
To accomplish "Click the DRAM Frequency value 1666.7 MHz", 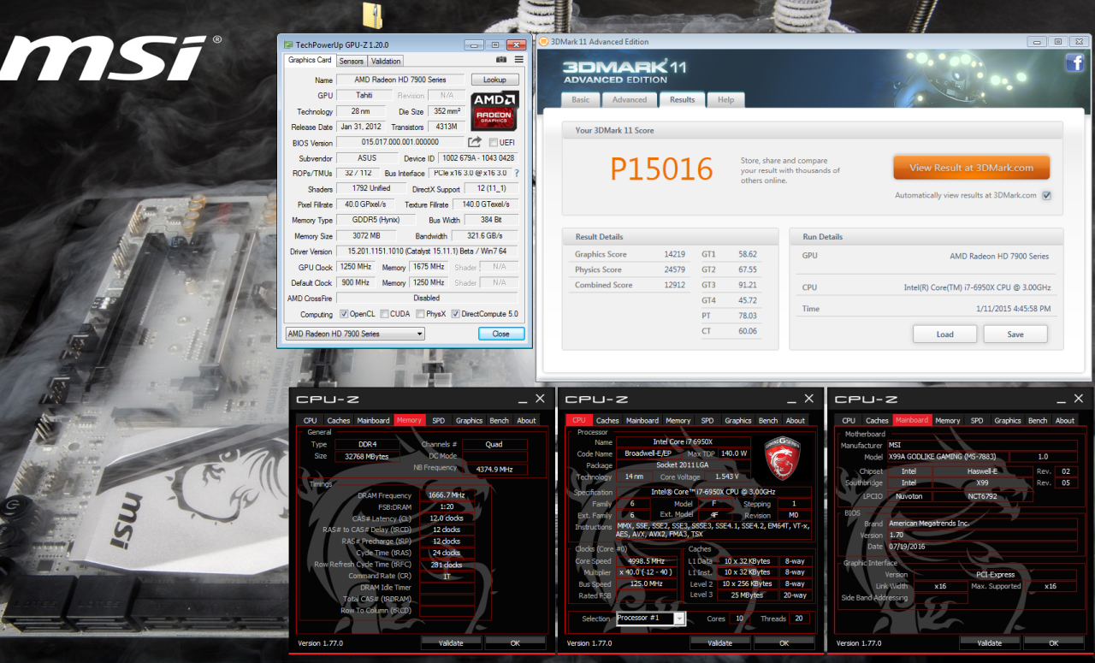I will 447,495.
